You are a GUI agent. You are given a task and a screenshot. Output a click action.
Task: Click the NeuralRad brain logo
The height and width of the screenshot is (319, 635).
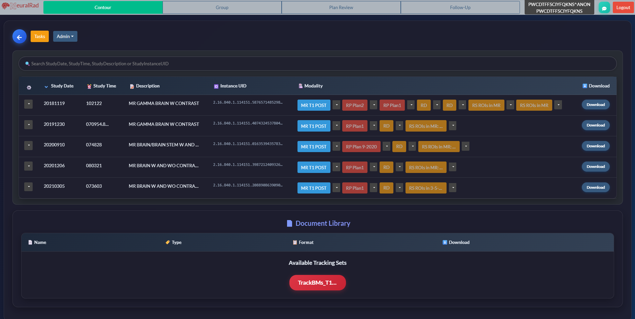(6, 6)
